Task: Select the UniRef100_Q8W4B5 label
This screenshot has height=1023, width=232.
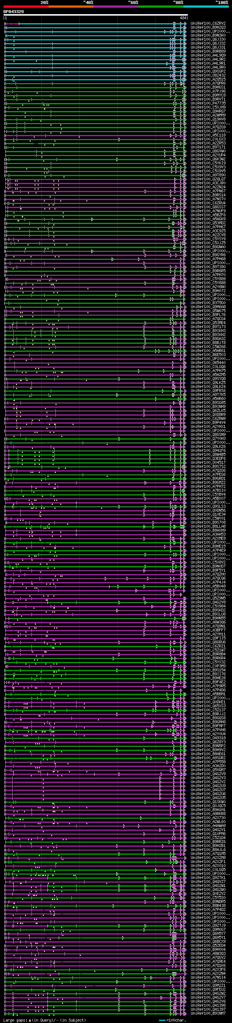Action: pos(208,454)
